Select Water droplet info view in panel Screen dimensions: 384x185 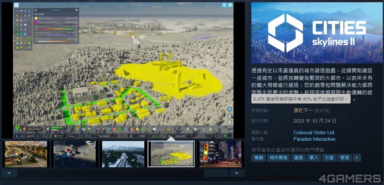pos(29,11)
